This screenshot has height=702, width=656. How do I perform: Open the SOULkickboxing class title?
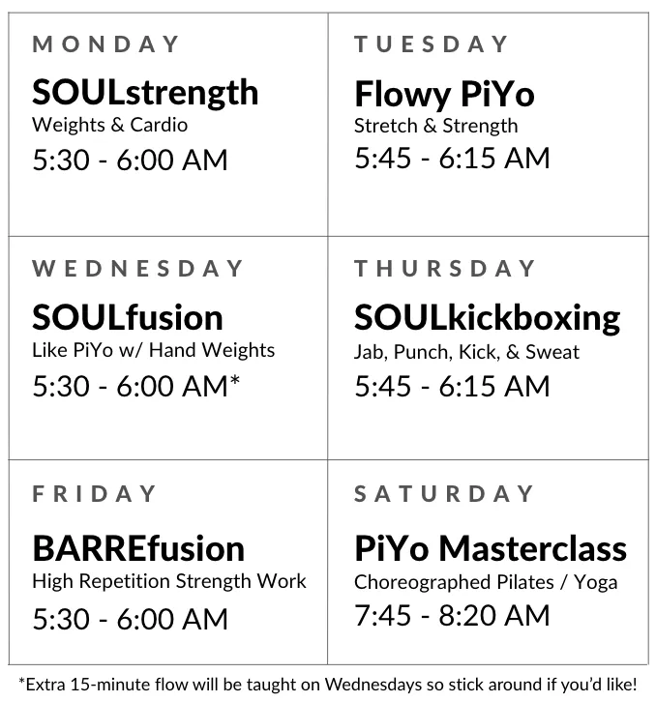click(x=487, y=319)
